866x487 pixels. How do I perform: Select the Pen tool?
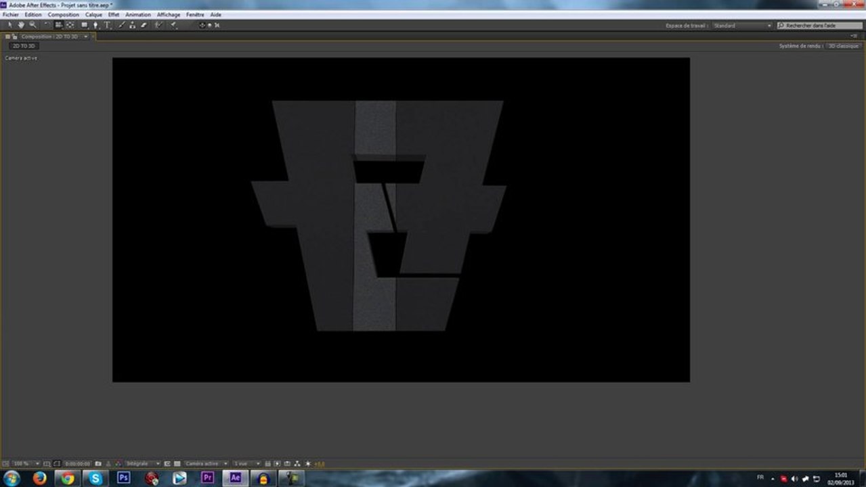[95, 25]
